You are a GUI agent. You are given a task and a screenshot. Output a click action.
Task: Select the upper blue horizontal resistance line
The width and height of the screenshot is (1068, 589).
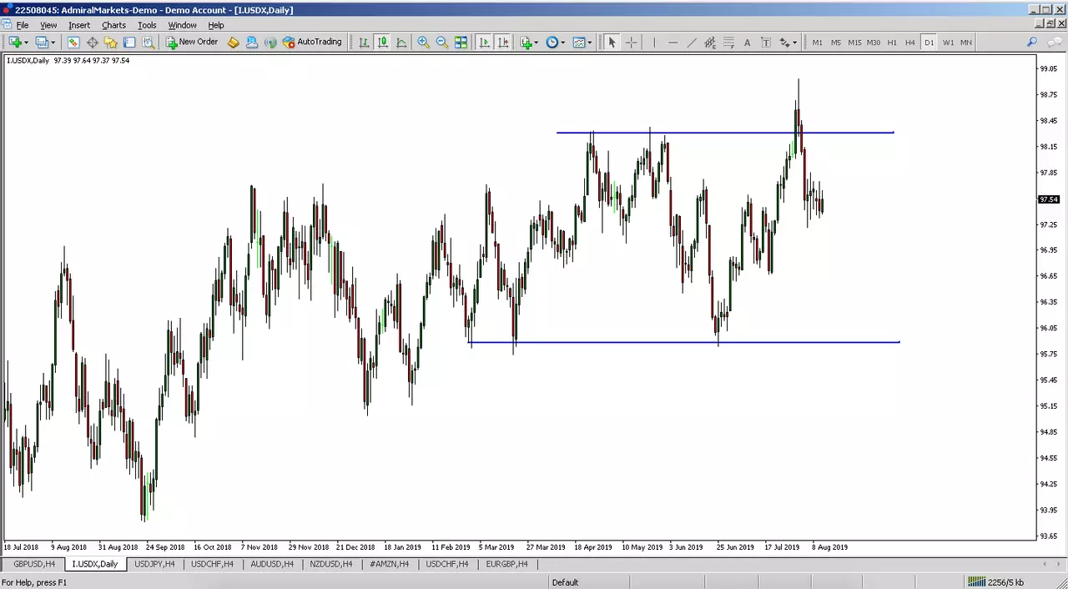(725, 133)
